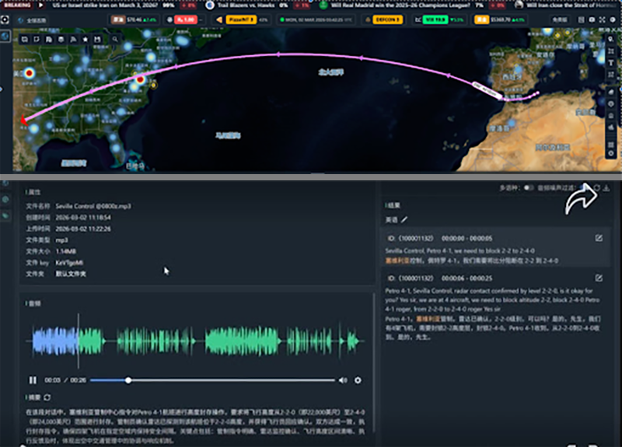Click the first transcript ID 100001132 entry
Image resolution: width=622 pixels, height=447 pixels.
[411, 238]
